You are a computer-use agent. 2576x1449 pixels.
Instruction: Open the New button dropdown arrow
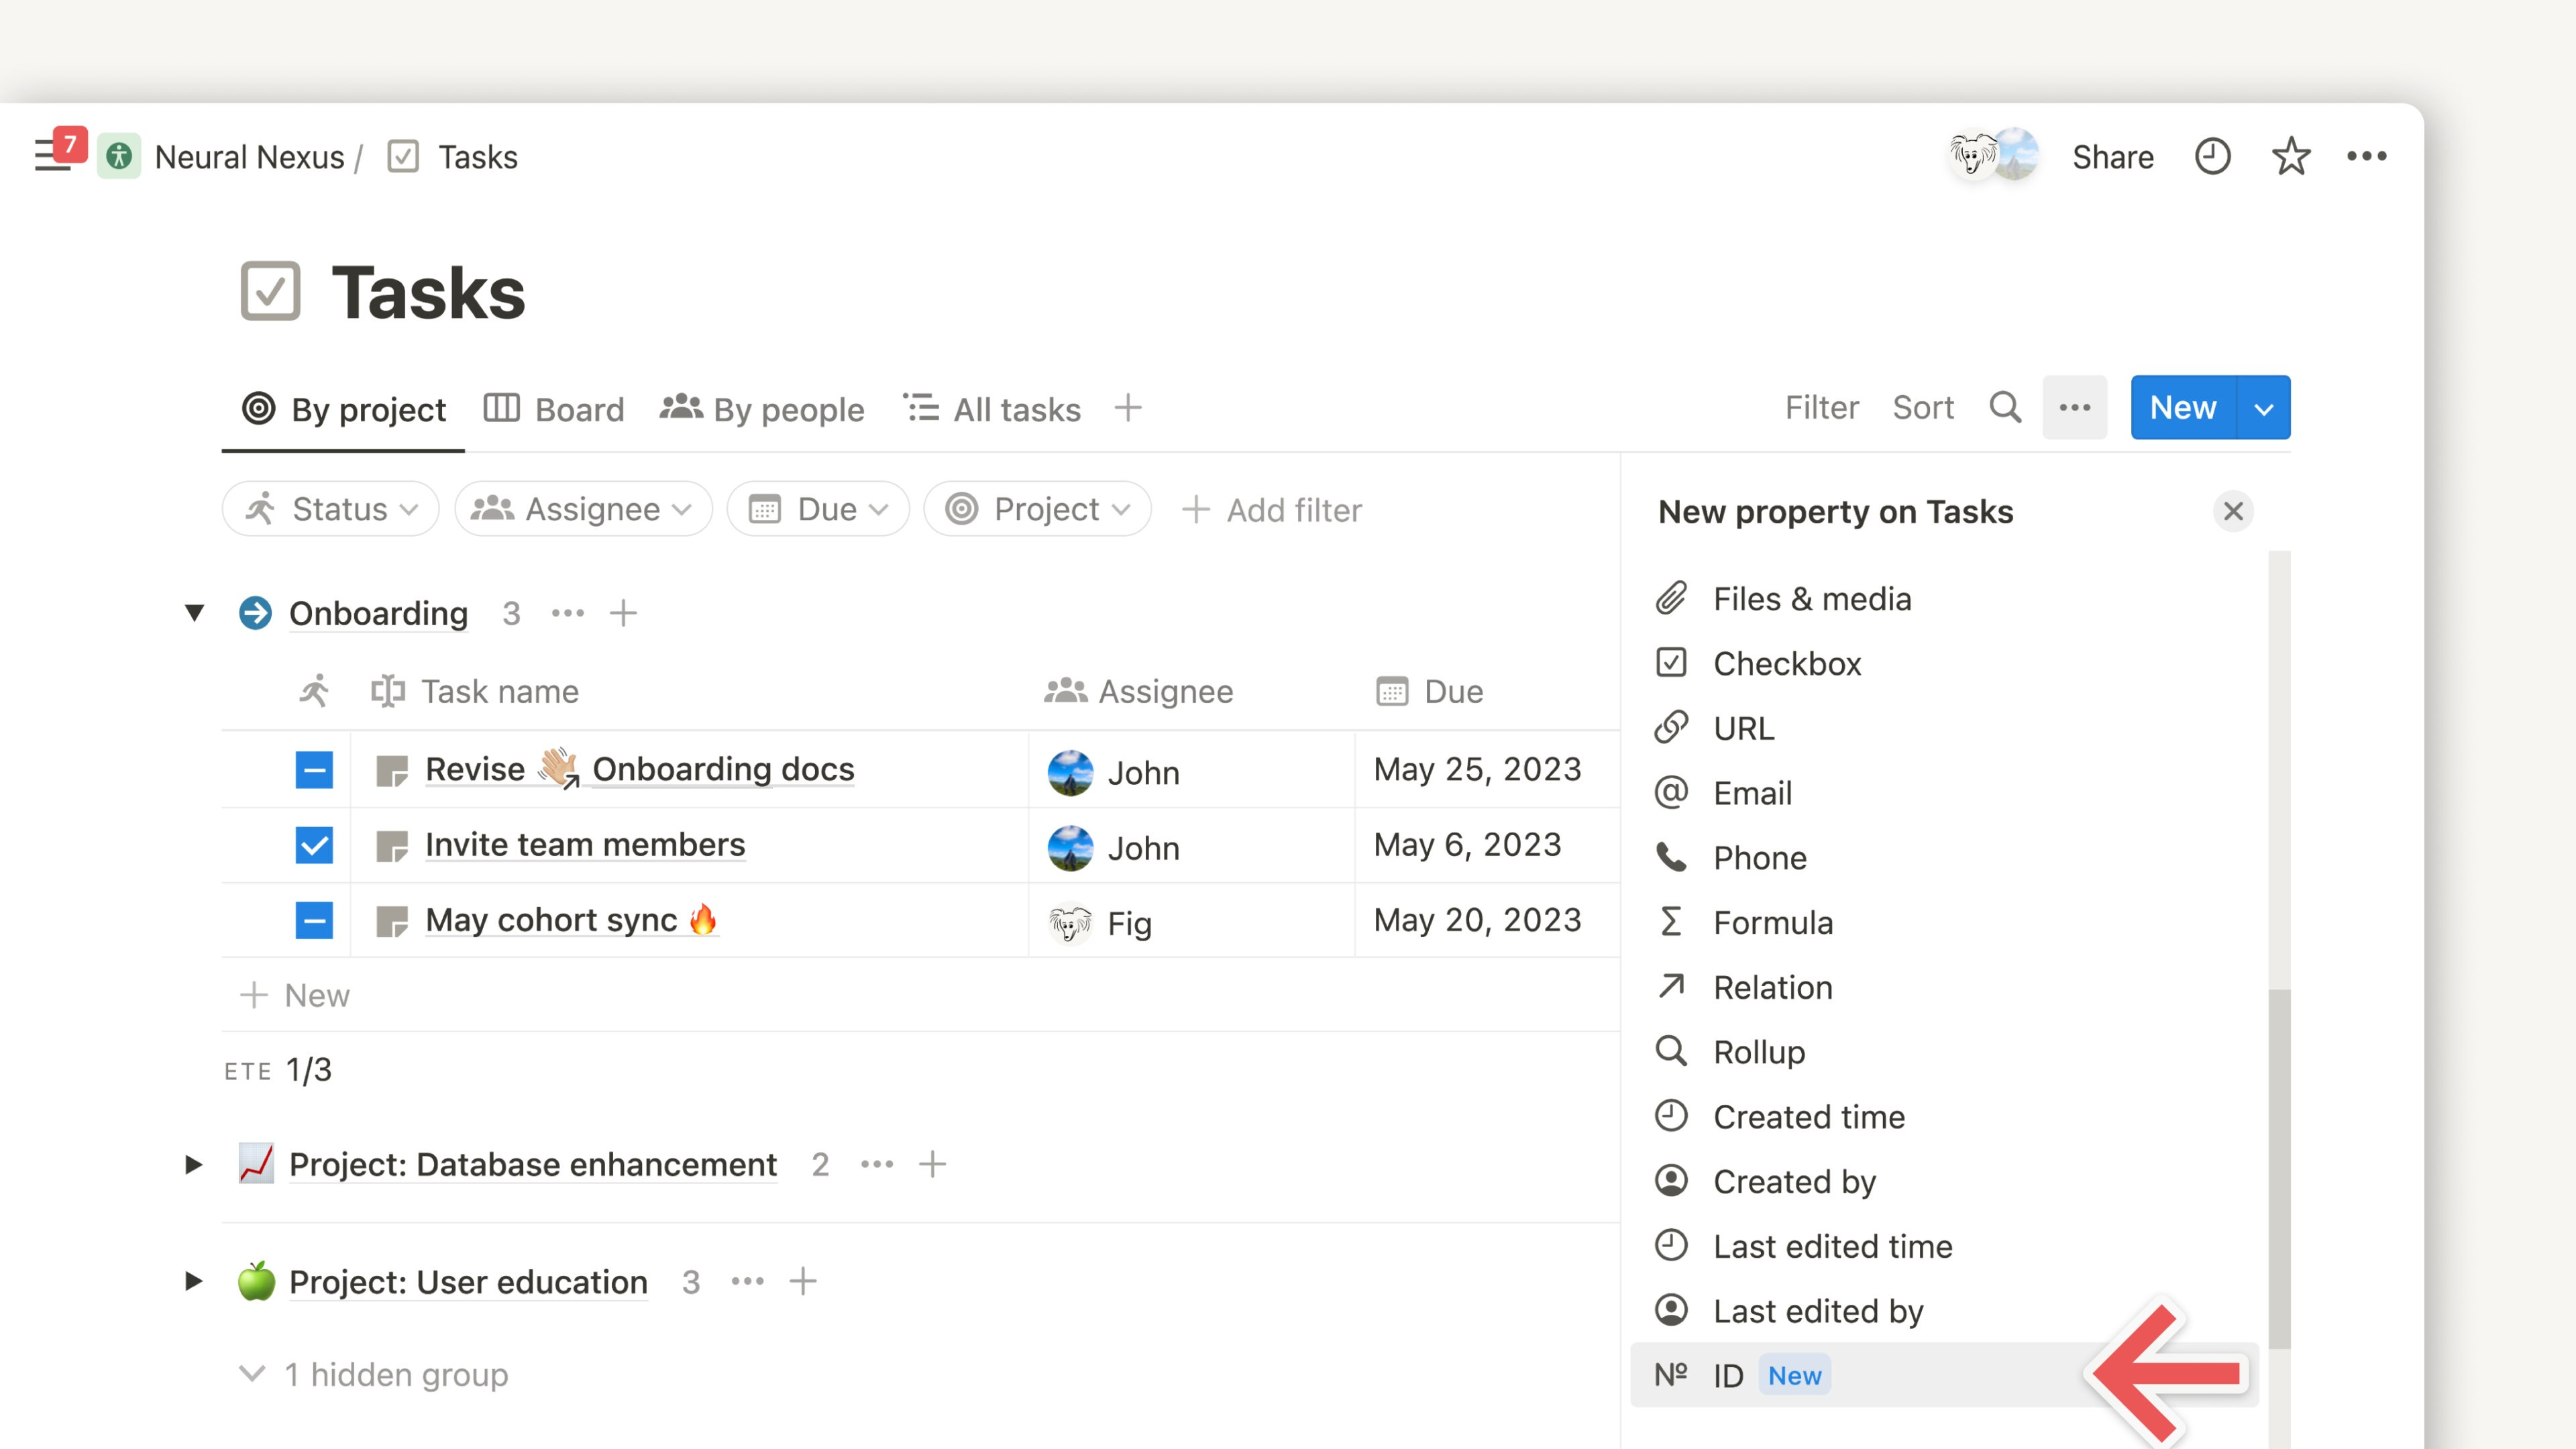point(2263,408)
